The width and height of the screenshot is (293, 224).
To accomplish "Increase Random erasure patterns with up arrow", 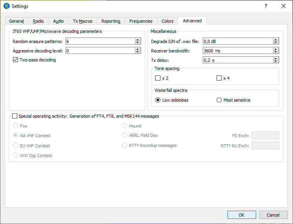I will click(x=138, y=39).
